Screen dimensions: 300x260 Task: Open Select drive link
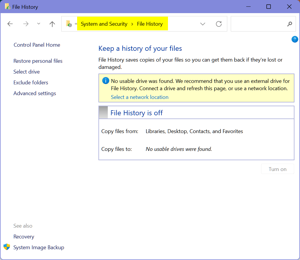(x=27, y=72)
